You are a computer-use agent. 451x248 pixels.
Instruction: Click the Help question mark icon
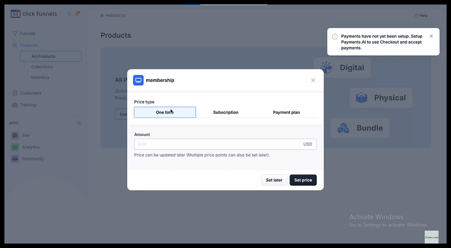(417, 15)
